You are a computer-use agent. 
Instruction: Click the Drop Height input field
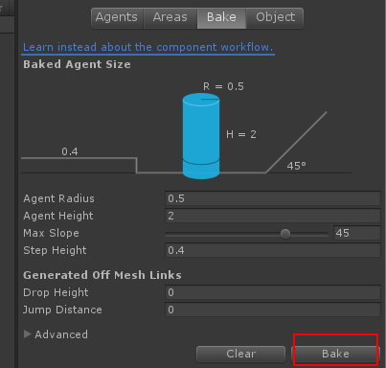point(273,292)
